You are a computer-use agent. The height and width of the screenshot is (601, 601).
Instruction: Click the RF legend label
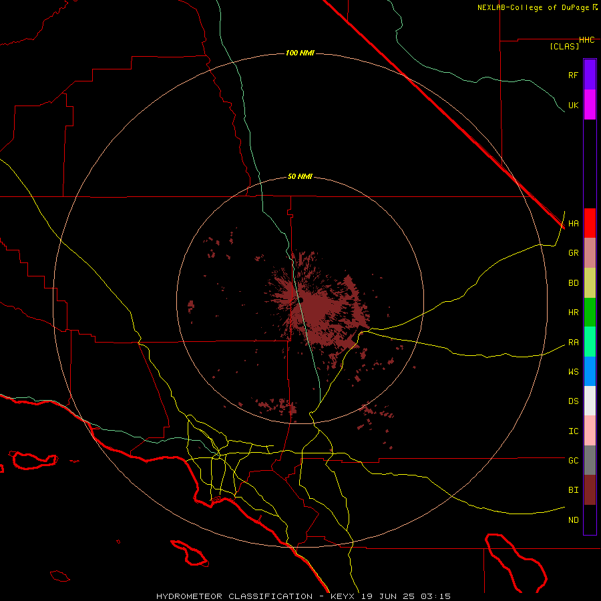[573, 75]
